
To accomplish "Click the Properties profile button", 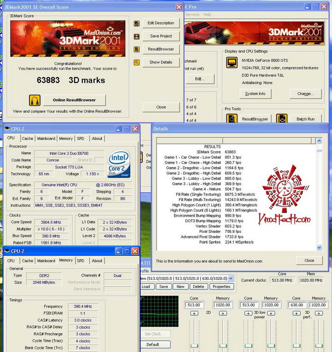I will (x=221, y=287).
